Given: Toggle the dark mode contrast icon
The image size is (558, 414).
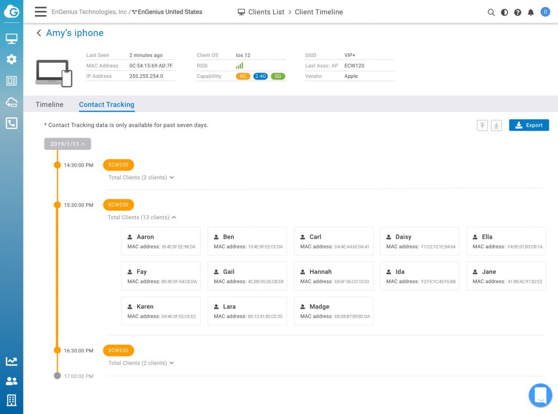Looking at the screenshot, I should point(504,13).
